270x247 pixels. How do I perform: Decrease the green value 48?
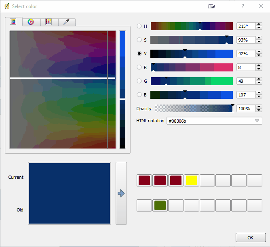pyautogui.click(x=259, y=83)
